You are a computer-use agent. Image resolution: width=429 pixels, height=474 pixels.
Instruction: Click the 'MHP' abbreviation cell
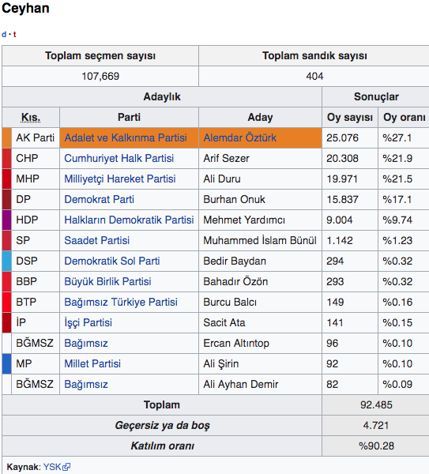point(36,179)
